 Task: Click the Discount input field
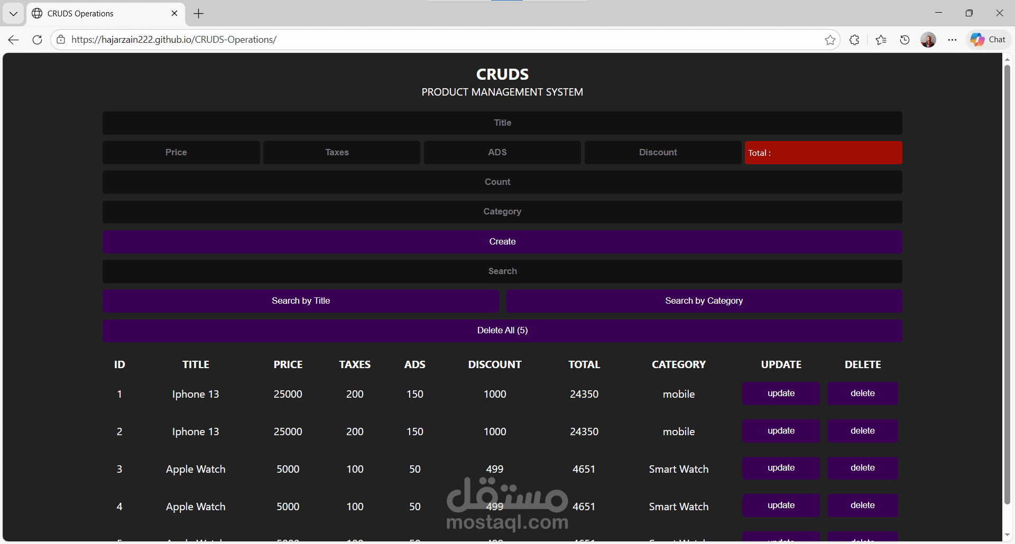tap(663, 152)
